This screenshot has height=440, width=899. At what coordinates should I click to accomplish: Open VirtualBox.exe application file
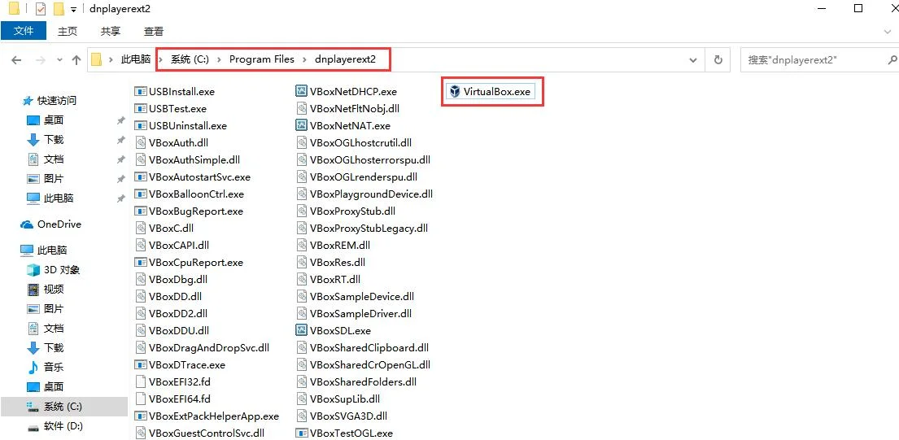[x=491, y=92]
